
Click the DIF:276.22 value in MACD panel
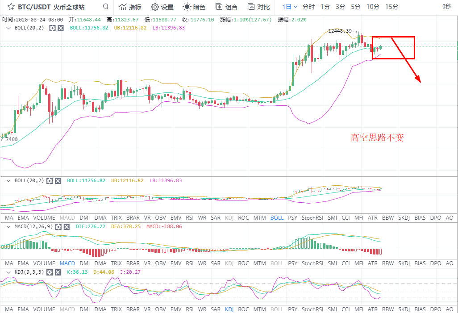click(x=91, y=226)
